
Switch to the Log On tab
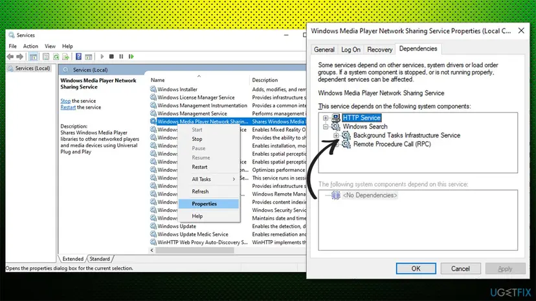click(x=351, y=50)
